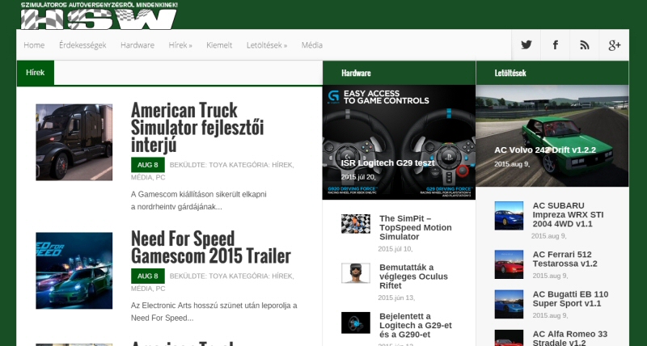Open the RSS feed icon
Viewport: 647px width, 346px height.
point(584,45)
